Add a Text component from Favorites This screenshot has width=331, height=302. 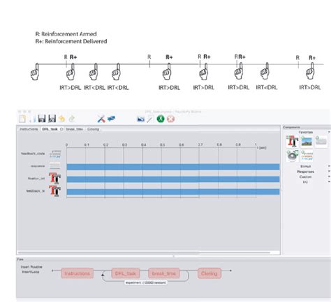coord(292,141)
